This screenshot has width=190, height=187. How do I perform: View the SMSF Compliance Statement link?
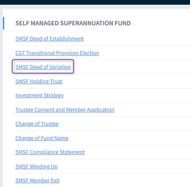click(50, 152)
